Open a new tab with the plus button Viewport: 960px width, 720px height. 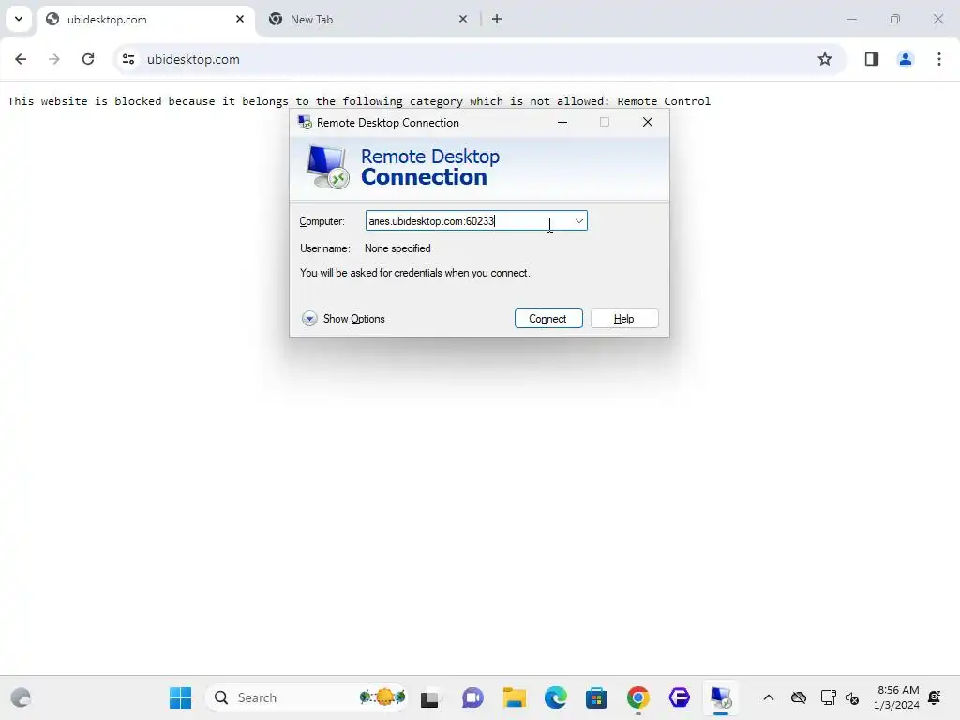tap(497, 19)
